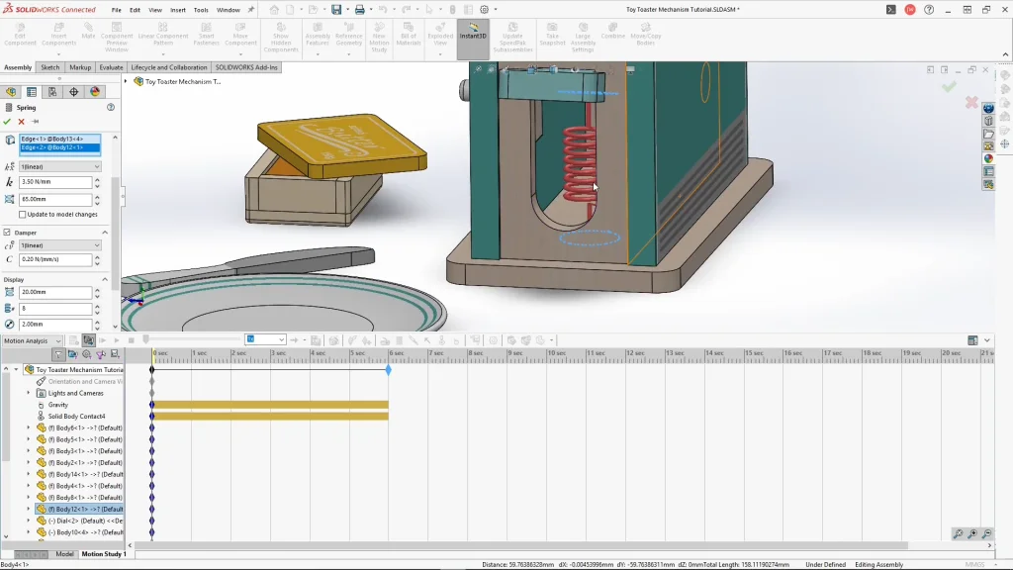Enable Update to model changes checkbox
The height and width of the screenshot is (570, 1013).
(x=24, y=214)
